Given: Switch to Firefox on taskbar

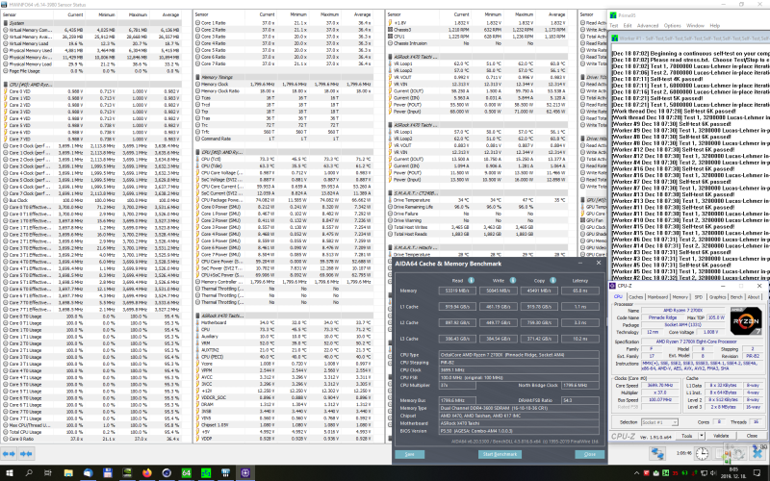Looking at the screenshot, I should pyautogui.click(x=147, y=473).
